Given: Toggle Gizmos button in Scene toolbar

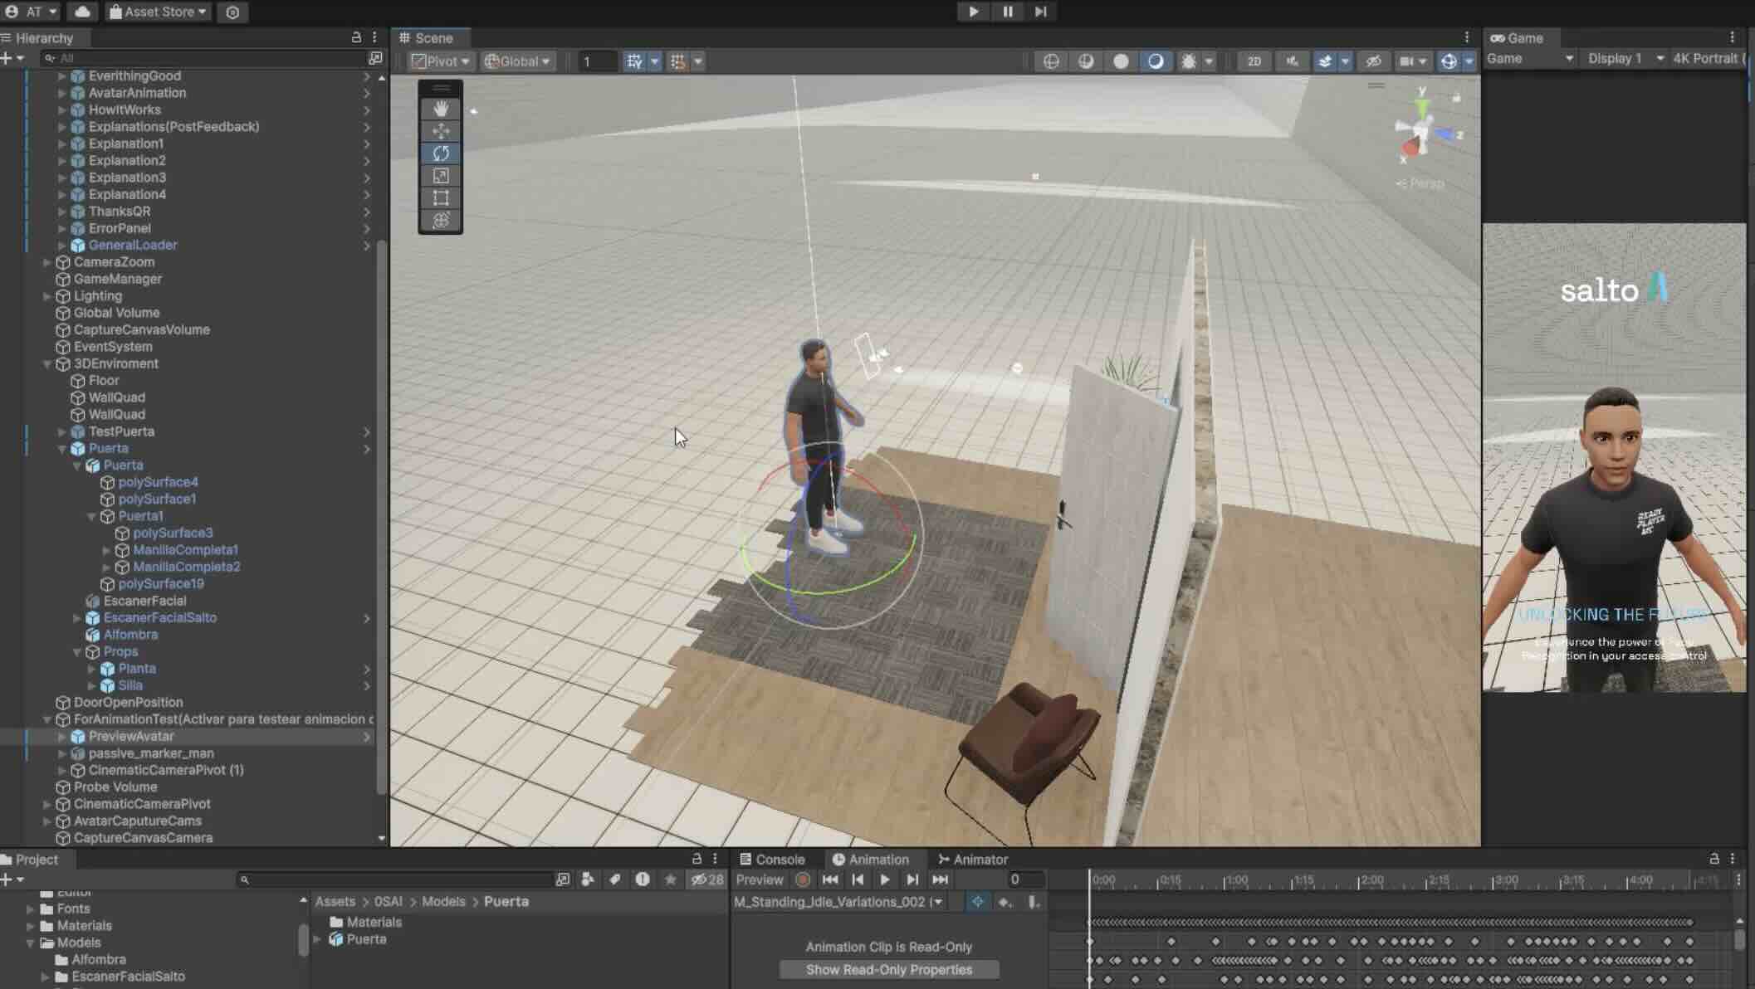Looking at the screenshot, I should pos(1449,61).
